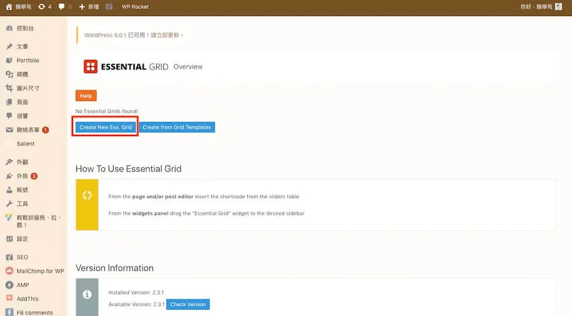Click the SEO sidebar icon
Viewport: 572px width, 316px height.
click(x=10, y=257)
